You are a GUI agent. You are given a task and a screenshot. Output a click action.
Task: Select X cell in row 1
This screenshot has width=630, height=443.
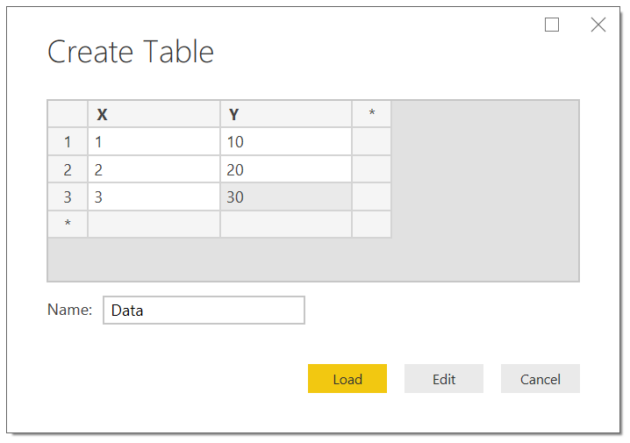tap(154, 141)
